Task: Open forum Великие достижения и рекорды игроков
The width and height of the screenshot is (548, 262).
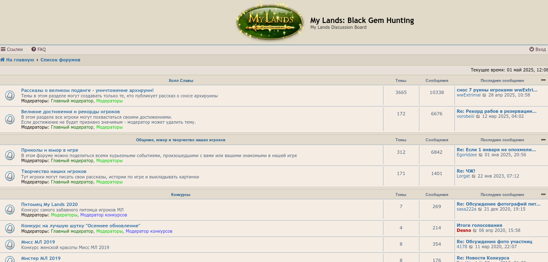Action: point(71,112)
